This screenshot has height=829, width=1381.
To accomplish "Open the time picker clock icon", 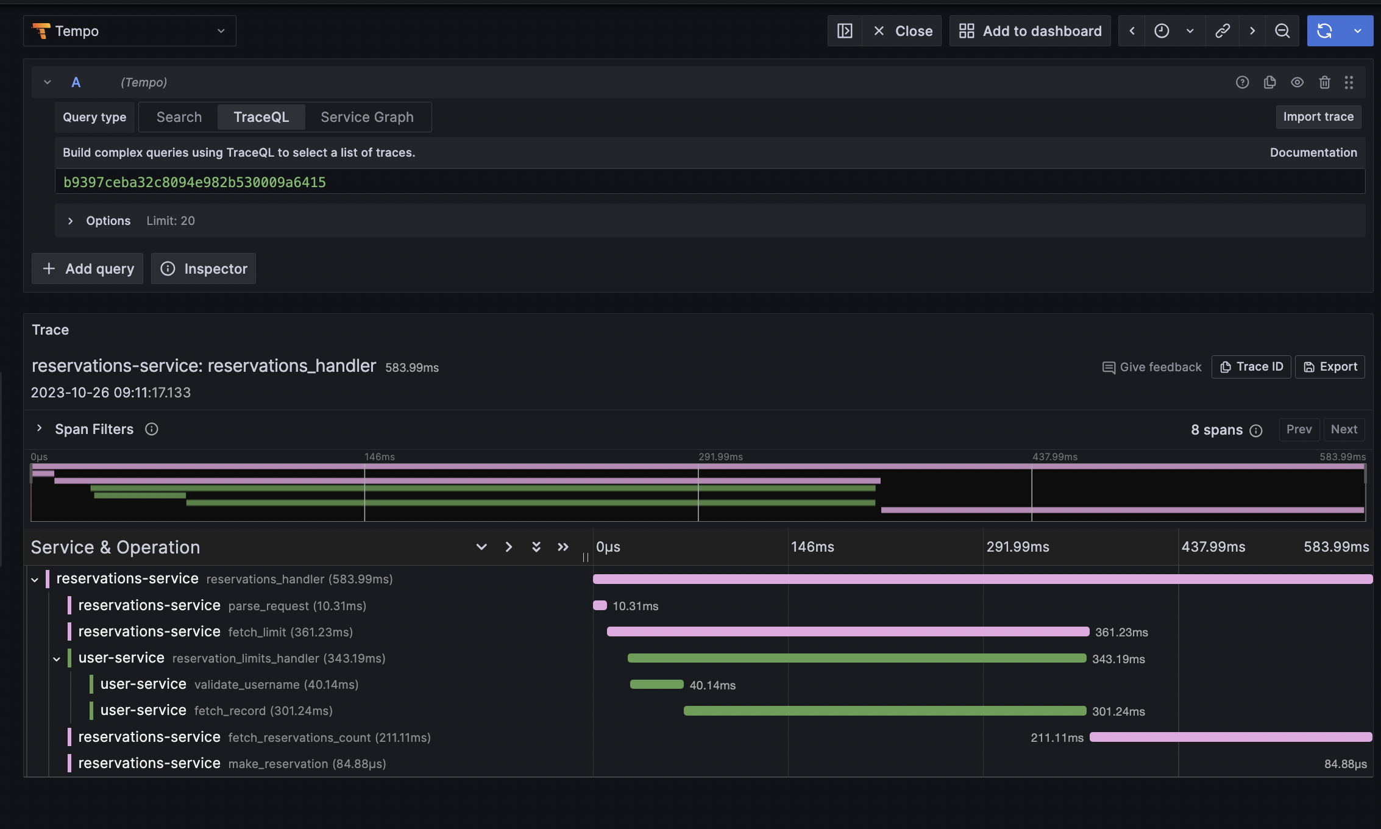I will tap(1162, 31).
